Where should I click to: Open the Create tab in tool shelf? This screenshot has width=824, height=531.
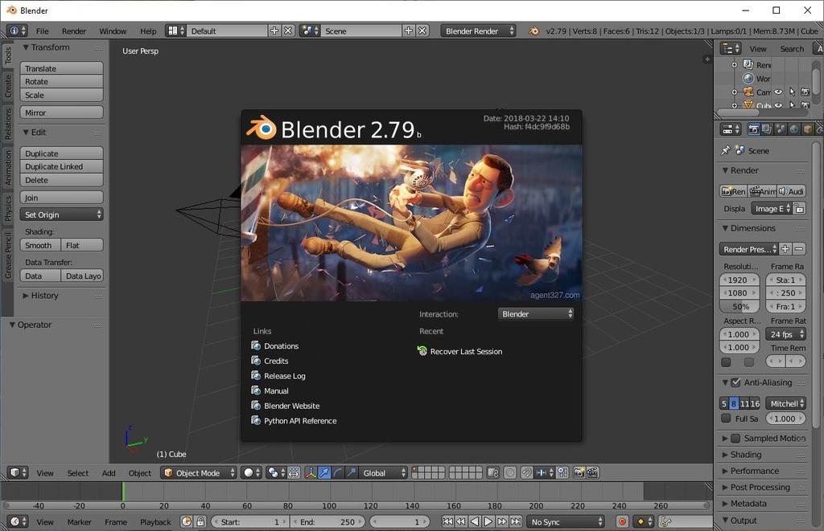8,85
